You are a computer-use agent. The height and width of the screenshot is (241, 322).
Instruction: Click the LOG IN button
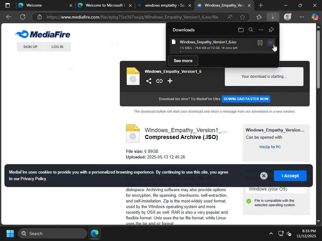(58, 47)
